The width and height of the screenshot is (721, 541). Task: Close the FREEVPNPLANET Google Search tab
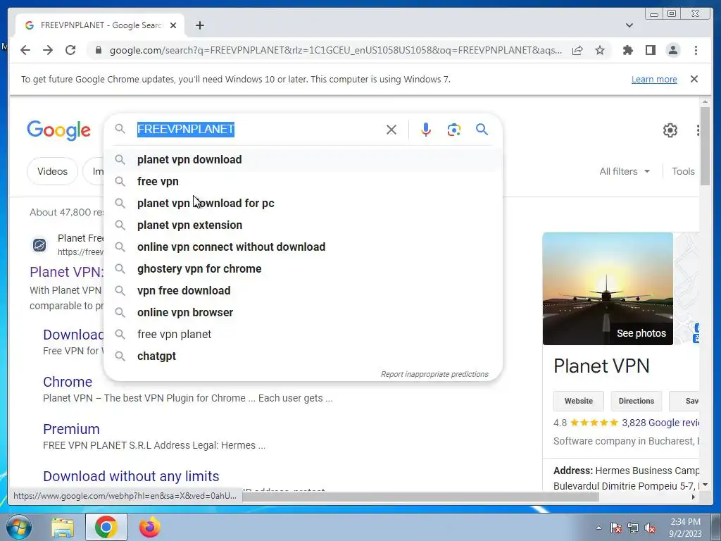pyautogui.click(x=173, y=25)
